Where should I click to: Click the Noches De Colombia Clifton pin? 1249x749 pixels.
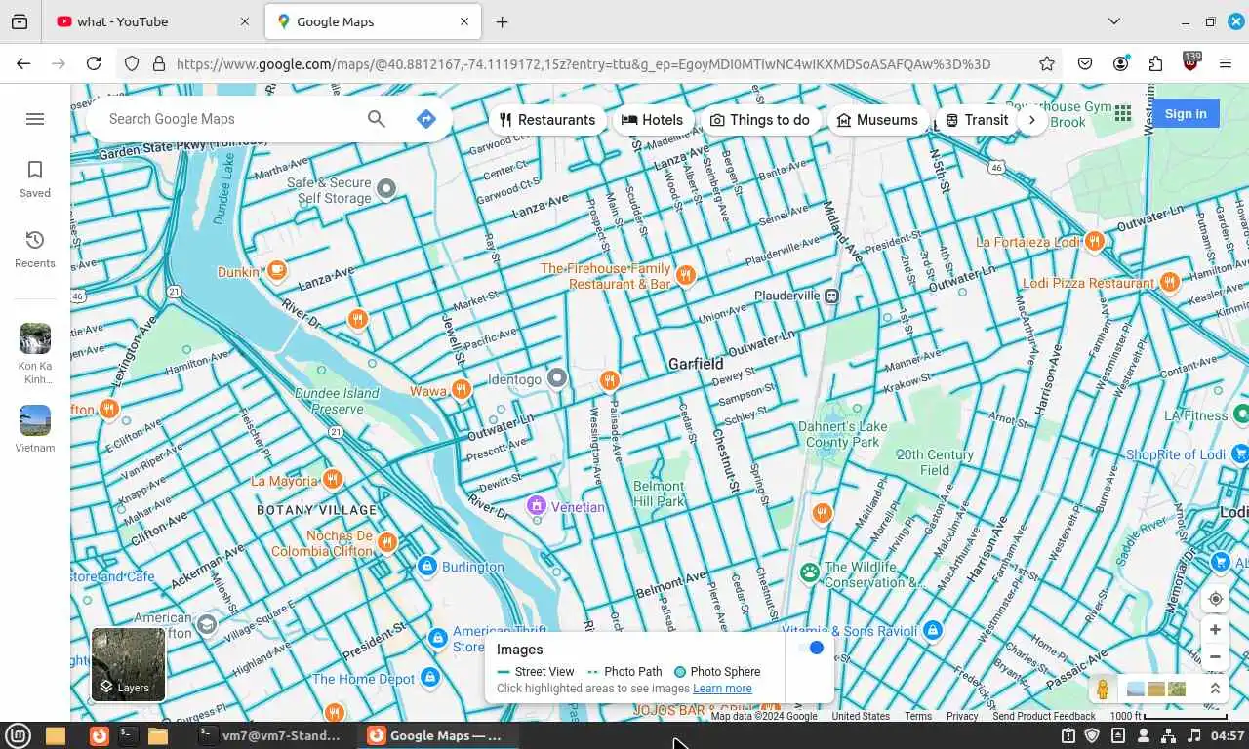387,542
